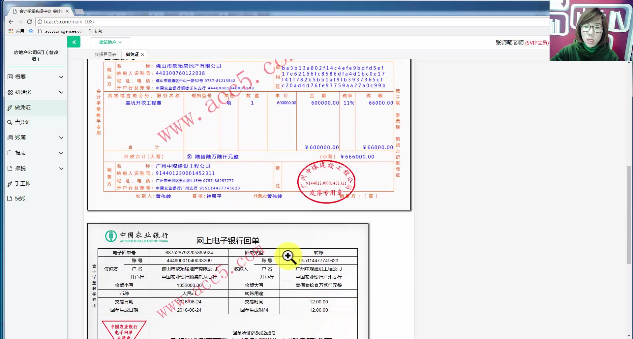Collapse the left sidebar with the « button

click(x=74, y=42)
